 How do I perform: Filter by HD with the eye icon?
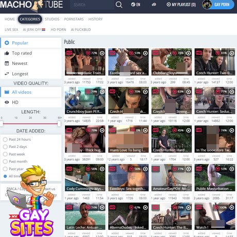(31, 103)
